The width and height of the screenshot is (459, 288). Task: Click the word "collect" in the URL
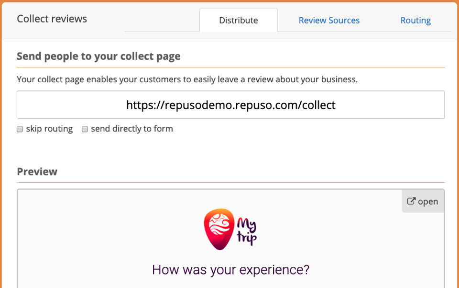point(319,105)
